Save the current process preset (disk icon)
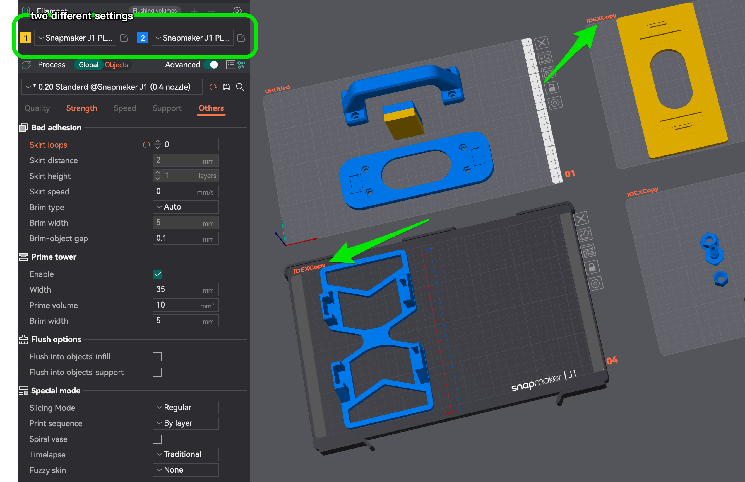Screen dimensions: 745x482 226,87
